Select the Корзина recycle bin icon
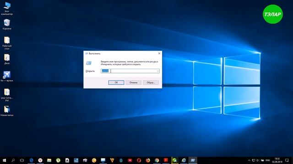This screenshot has width=293, height=164. pos(7,24)
